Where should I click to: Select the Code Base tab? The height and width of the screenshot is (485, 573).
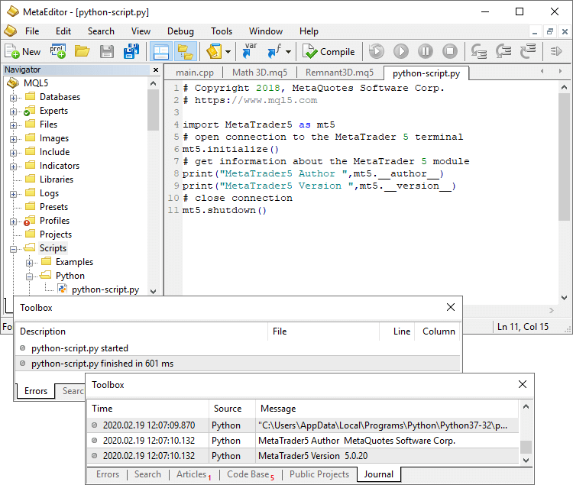[251, 474]
